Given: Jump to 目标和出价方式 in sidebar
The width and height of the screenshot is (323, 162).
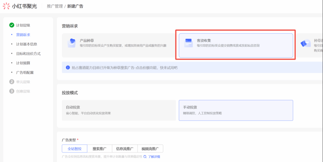Looking at the screenshot, I should (28, 54).
